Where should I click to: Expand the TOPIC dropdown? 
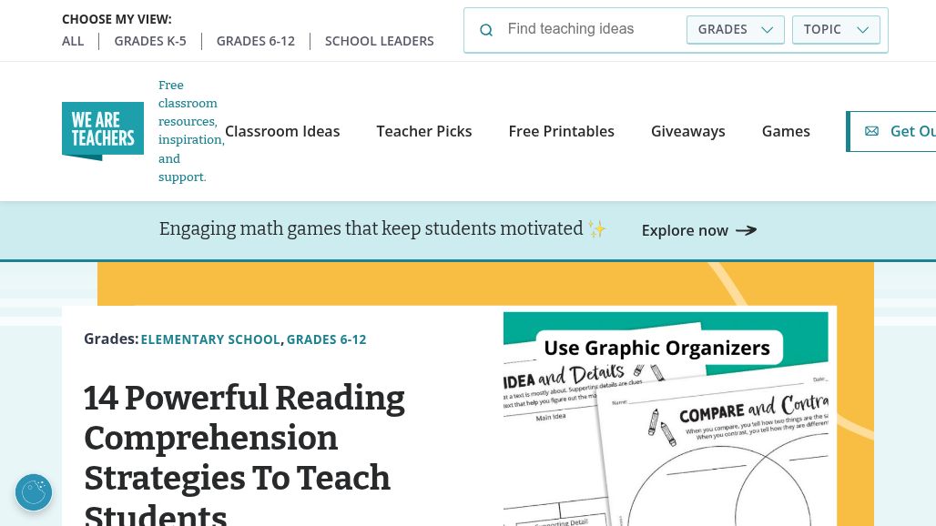(x=836, y=29)
